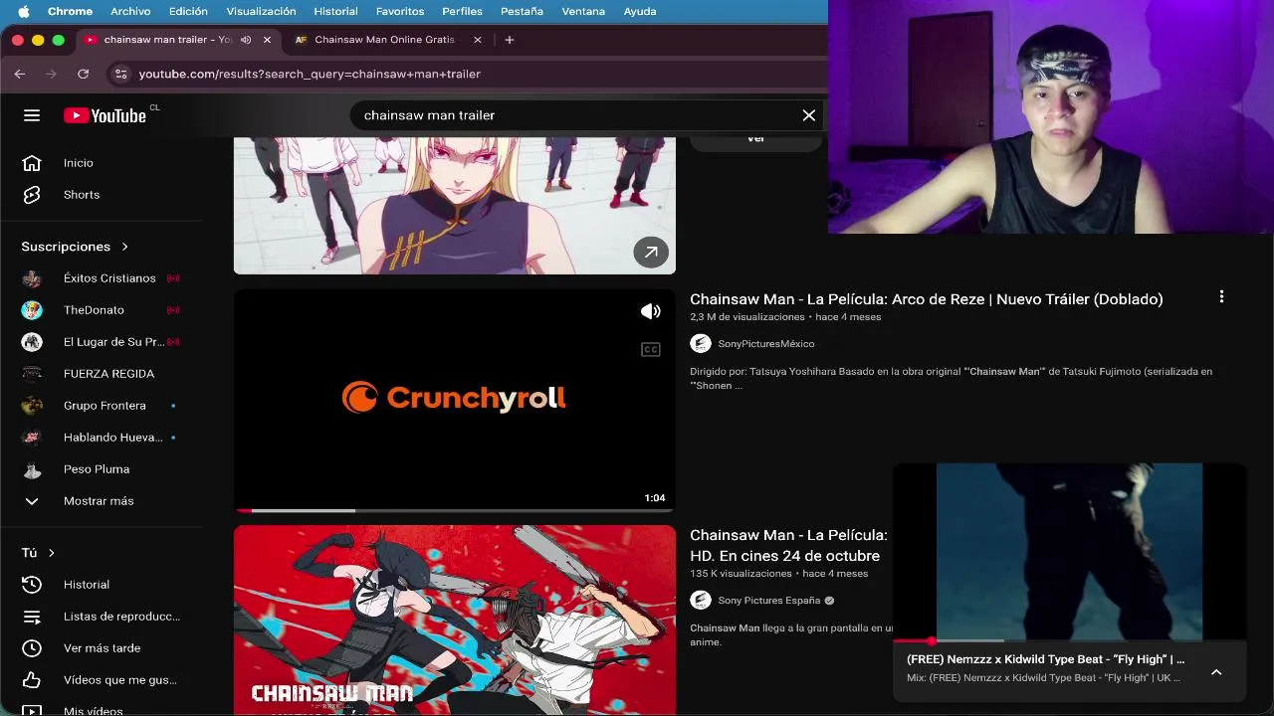
Task: Seek the miniplayer progress bar
Action: pyautogui.click(x=1070, y=641)
